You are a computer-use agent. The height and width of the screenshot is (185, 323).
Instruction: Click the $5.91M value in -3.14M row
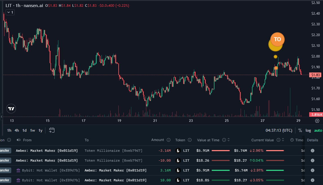[x=203, y=151]
